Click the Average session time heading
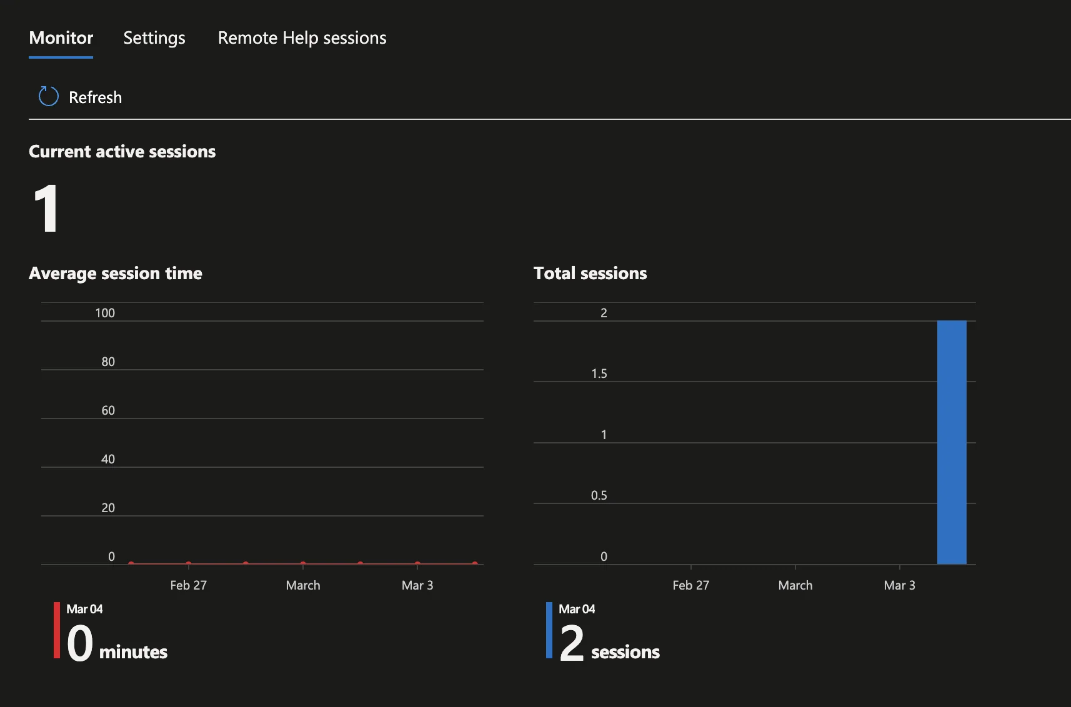 [x=116, y=273]
